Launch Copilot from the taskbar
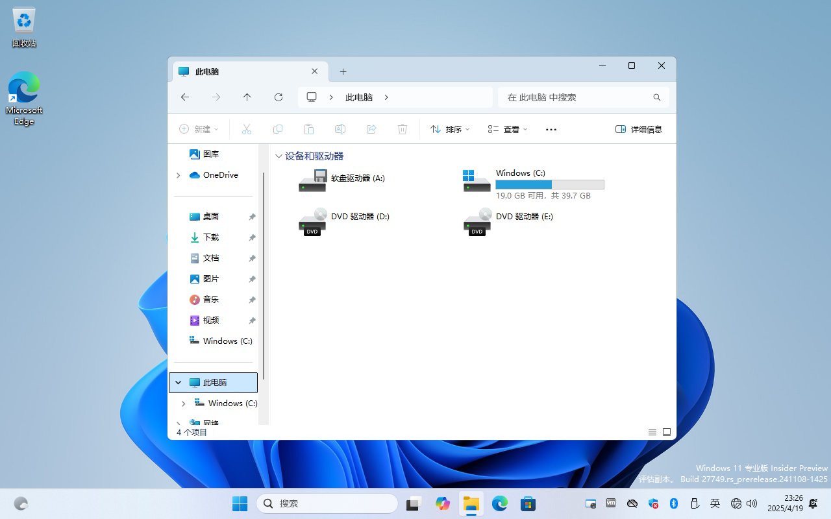 point(443,503)
